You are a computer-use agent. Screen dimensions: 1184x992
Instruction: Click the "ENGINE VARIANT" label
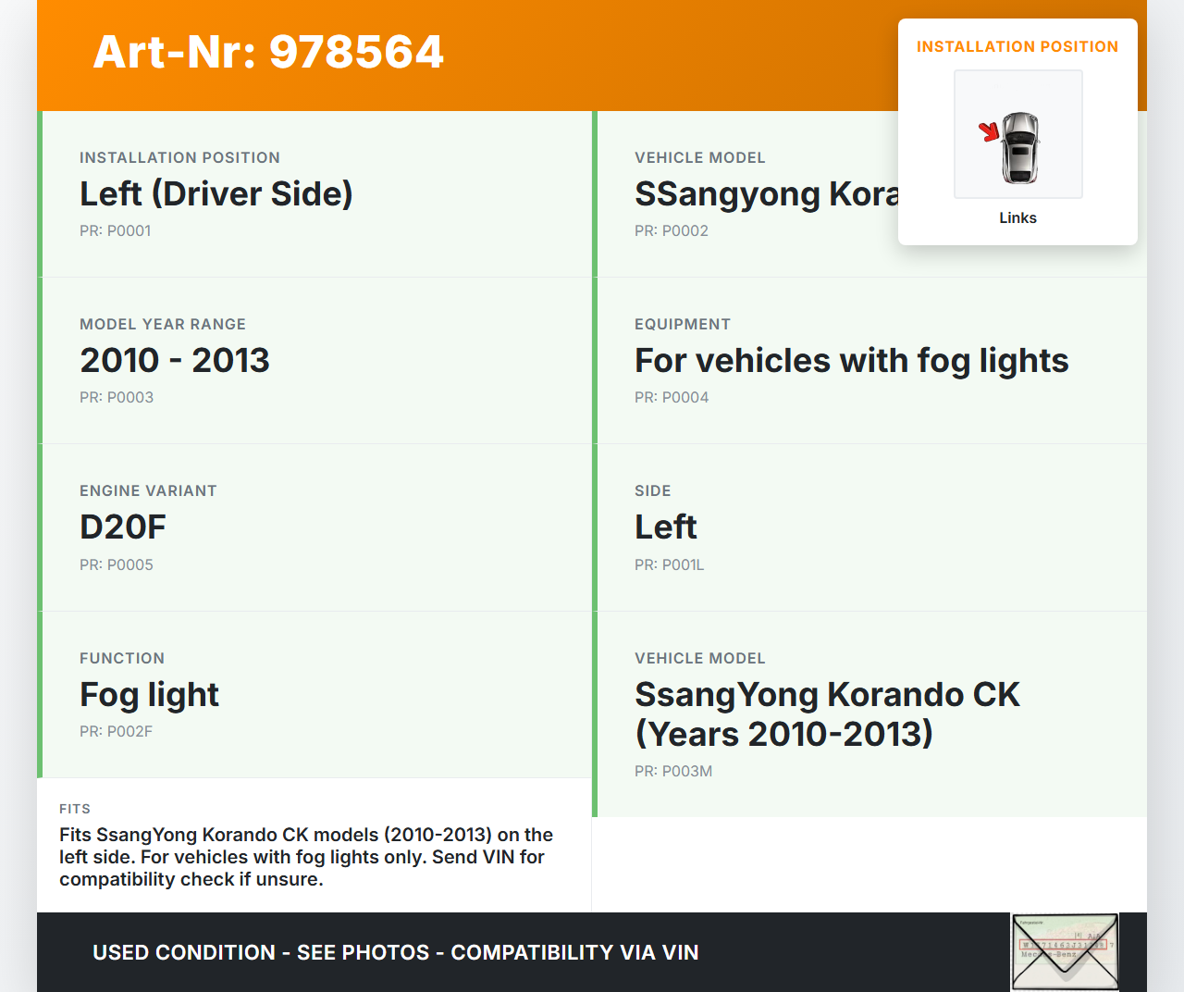tap(148, 490)
